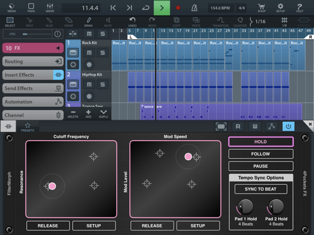
Task: Toggle the effect power bypass button
Action: coord(288,126)
